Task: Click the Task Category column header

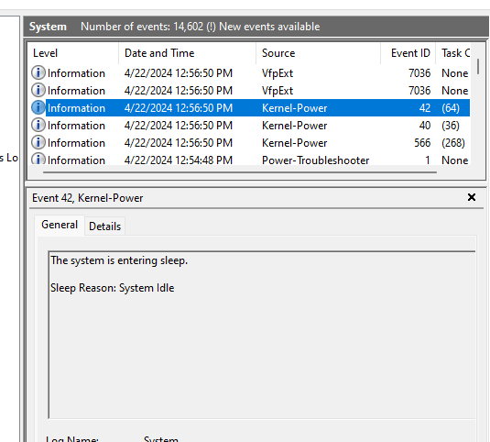Action: pyautogui.click(x=453, y=53)
